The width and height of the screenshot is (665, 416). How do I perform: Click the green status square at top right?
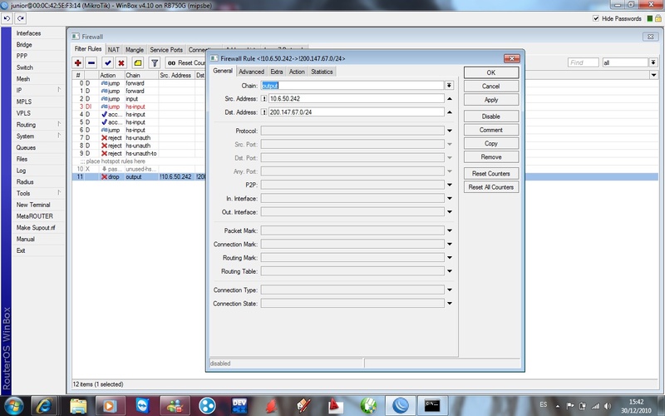click(x=650, y=18)
